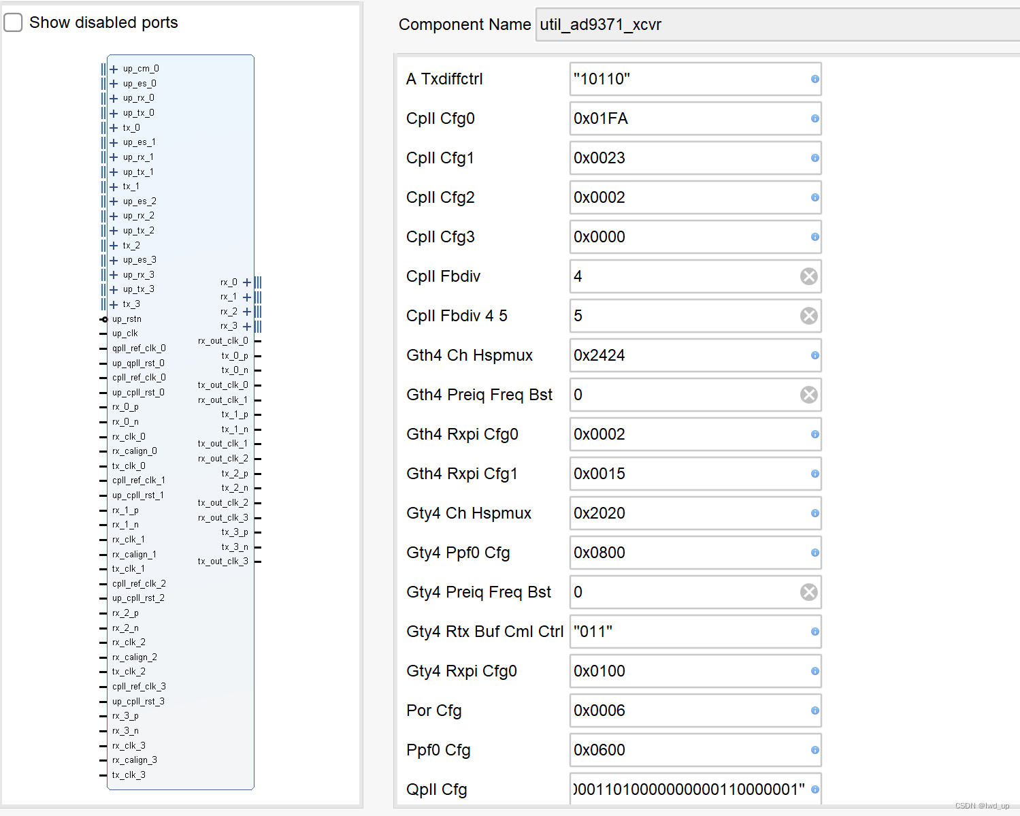Open info icon for Gty4 Rxpi Cfg0
Viewport: 1020px width, 816px height.
coord(815,671)
